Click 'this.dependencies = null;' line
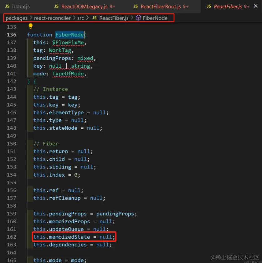262x263 pixels. [x=72, y=245]
